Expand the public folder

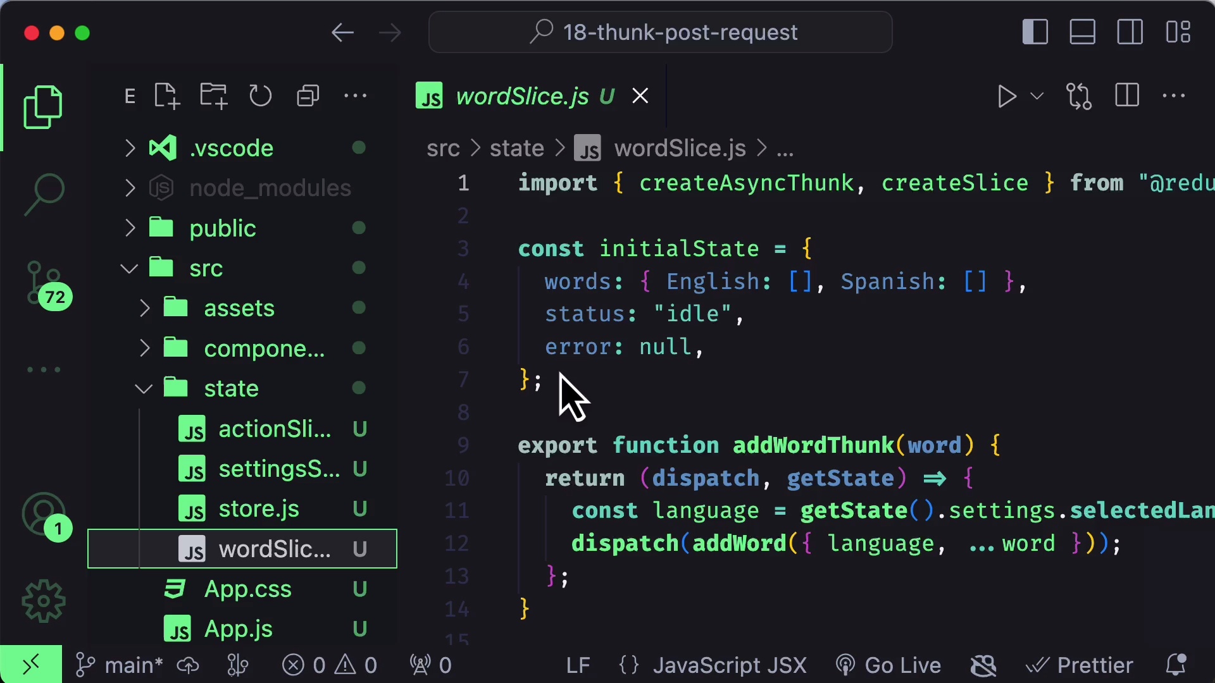click(222, 228)
